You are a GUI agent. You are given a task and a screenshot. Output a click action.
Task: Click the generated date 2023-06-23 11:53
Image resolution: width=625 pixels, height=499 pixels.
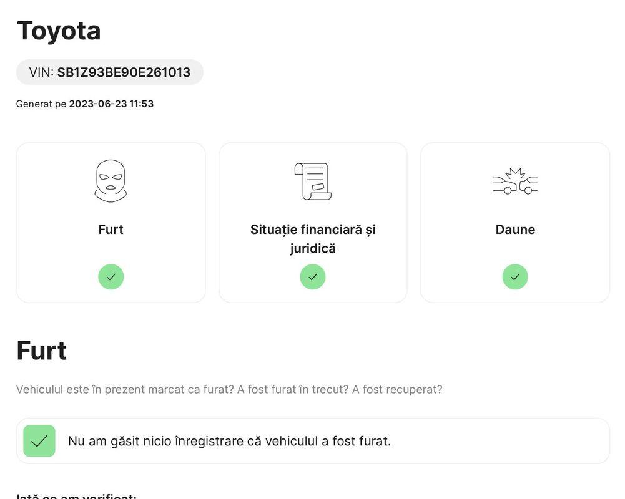coord(111,104)
